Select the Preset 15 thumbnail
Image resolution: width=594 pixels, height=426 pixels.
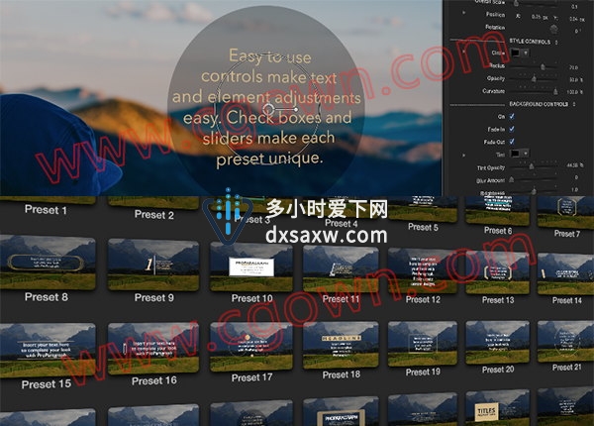point(48,351)
